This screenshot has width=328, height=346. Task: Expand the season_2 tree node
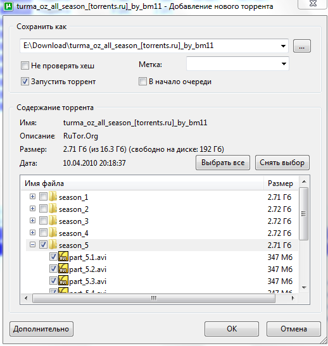[x=32, y=208]
